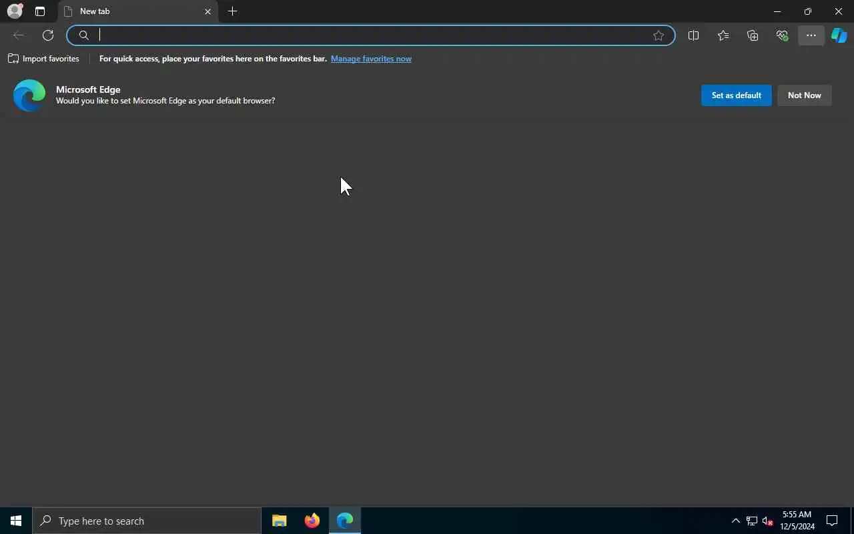Open Collections panel
The width and height of the screenshot is (854, 534).
coord(753,35)
